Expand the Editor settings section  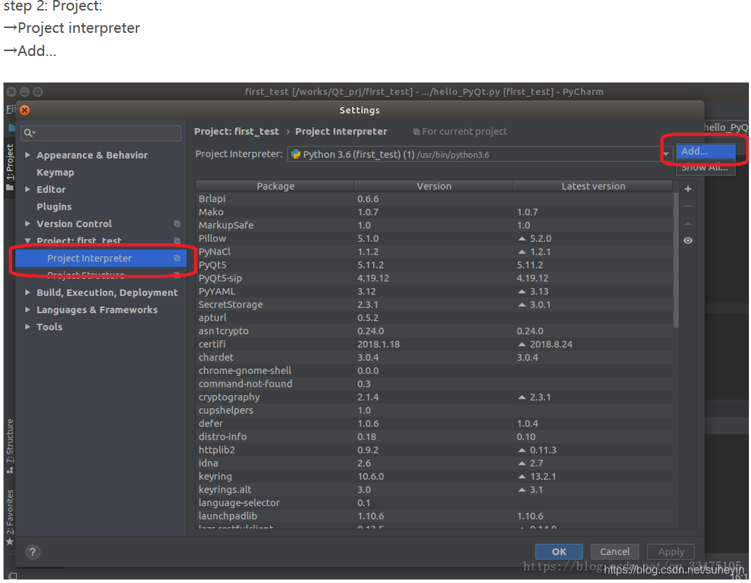[x=28, y=189]
